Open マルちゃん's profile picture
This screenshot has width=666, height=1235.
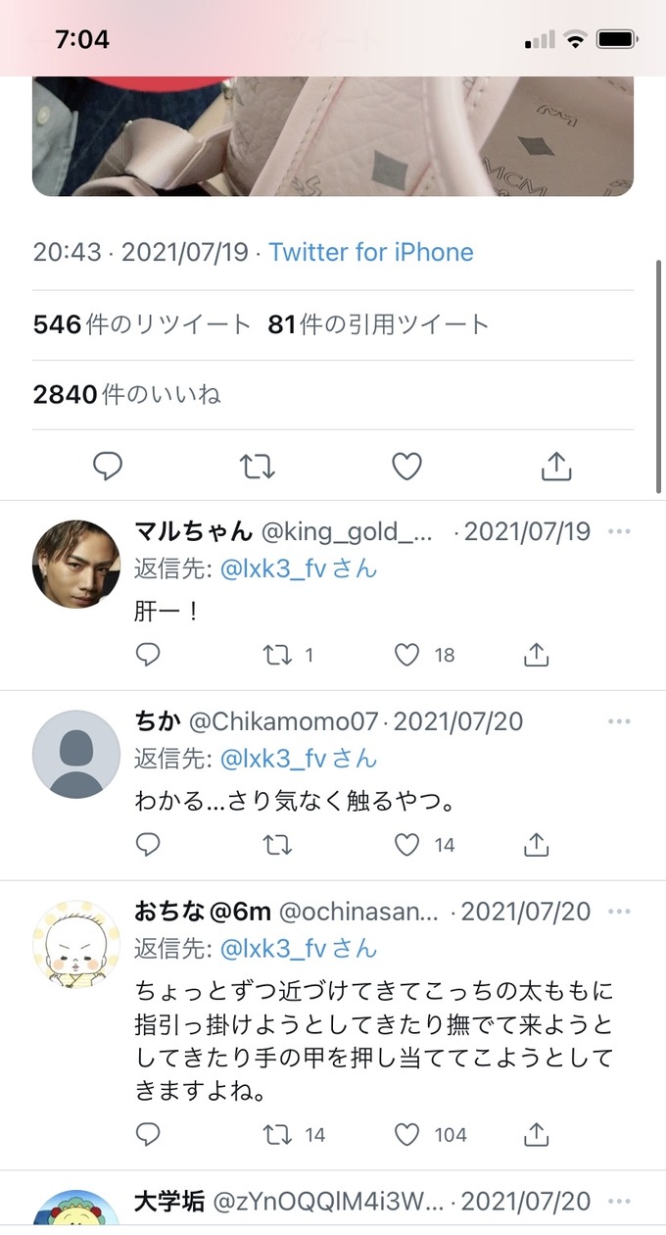click(75, 564)
